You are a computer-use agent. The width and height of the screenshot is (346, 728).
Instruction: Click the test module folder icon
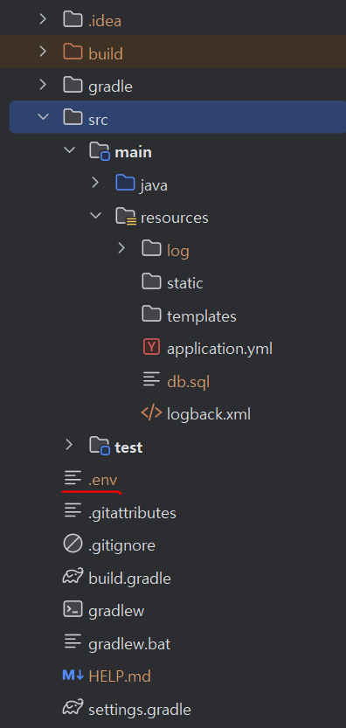[100, 446]
